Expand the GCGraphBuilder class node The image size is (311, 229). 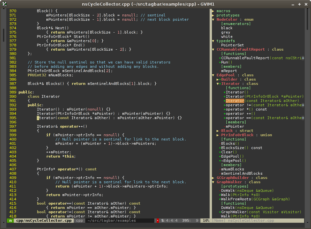pos(213,178)
